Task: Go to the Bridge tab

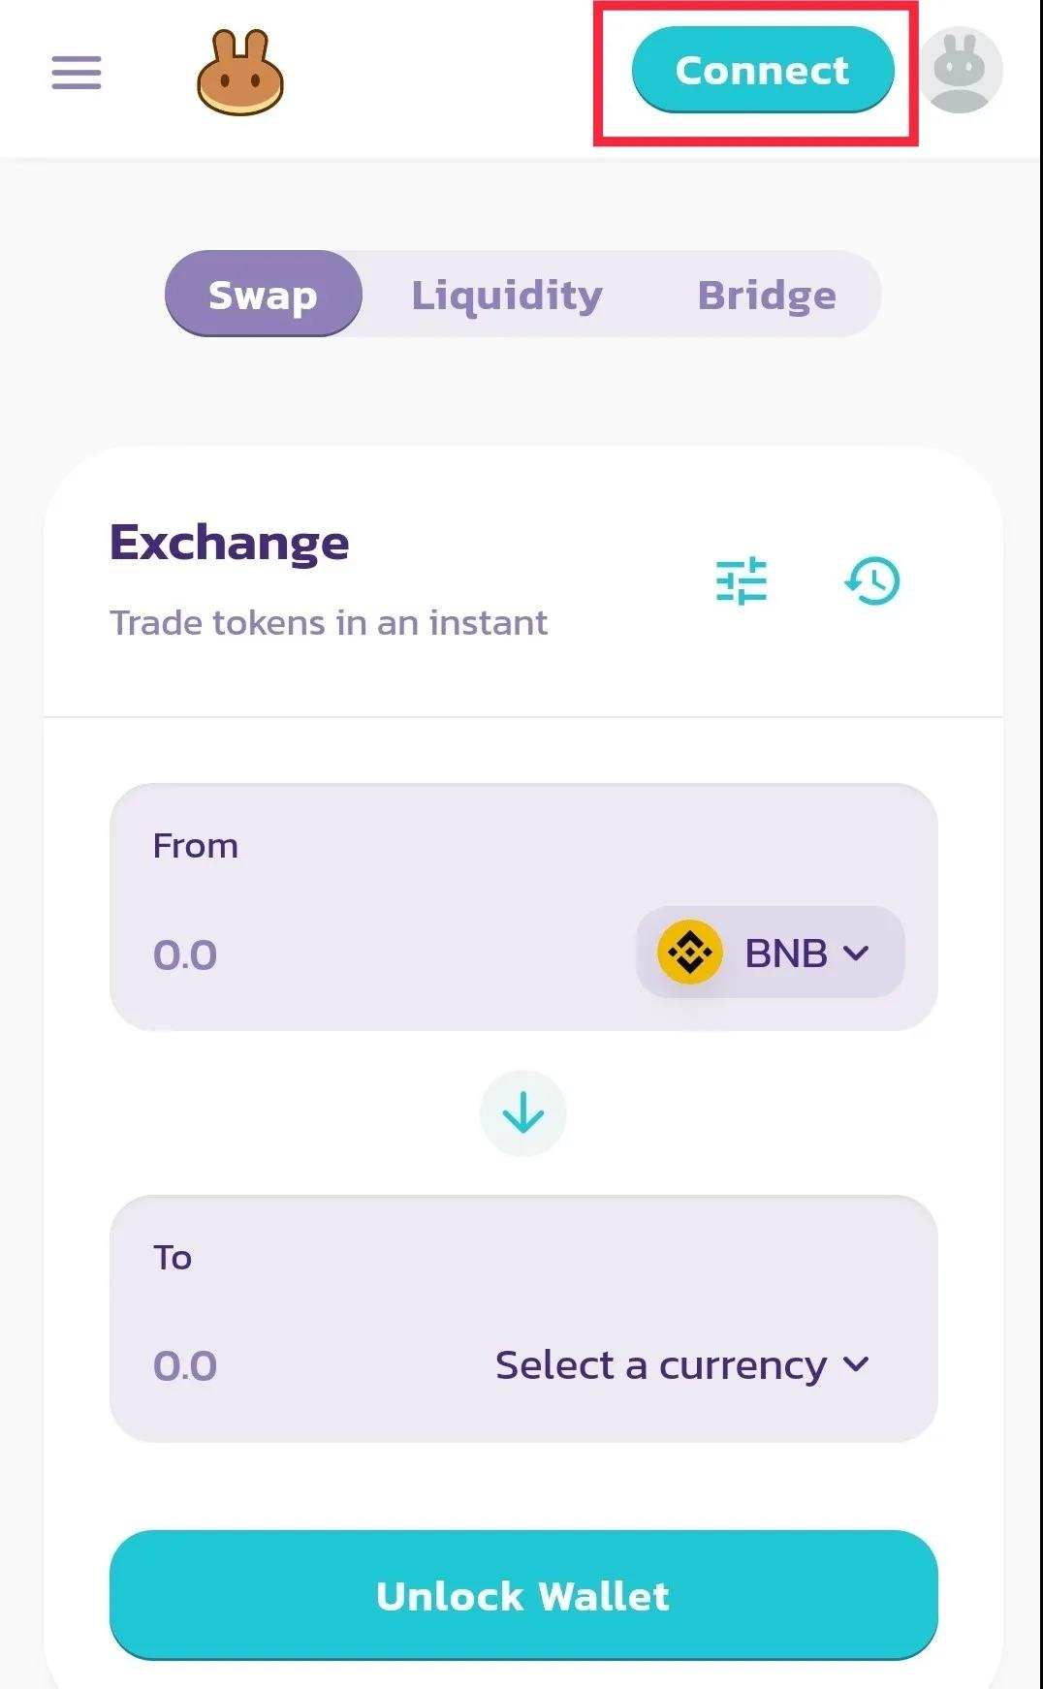Action: pos(767,295)
